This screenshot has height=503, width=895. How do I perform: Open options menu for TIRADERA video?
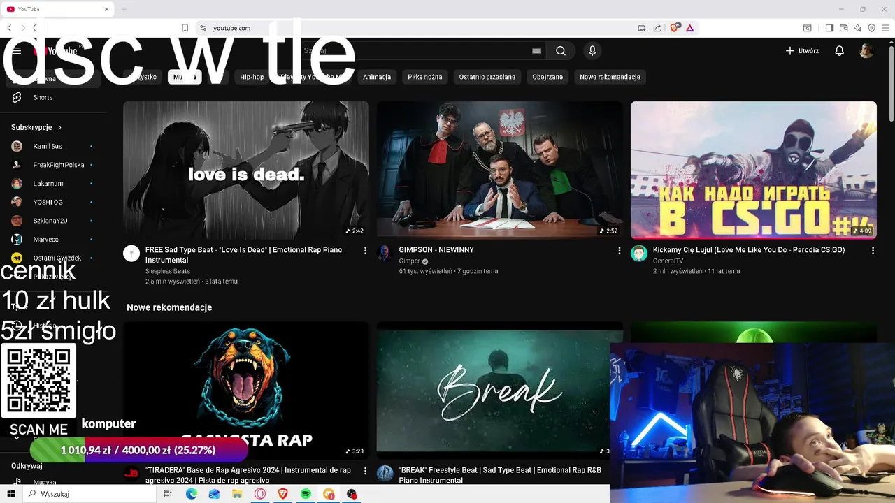coord(365,471)
